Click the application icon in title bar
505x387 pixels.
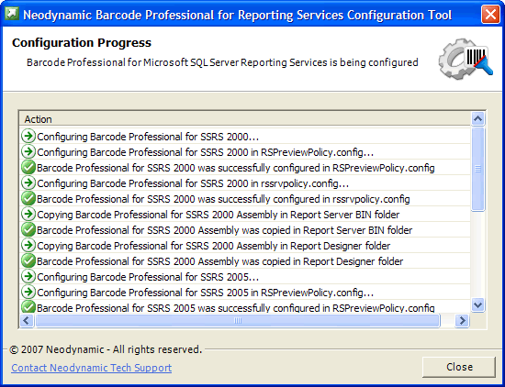(x=12, y=14)
